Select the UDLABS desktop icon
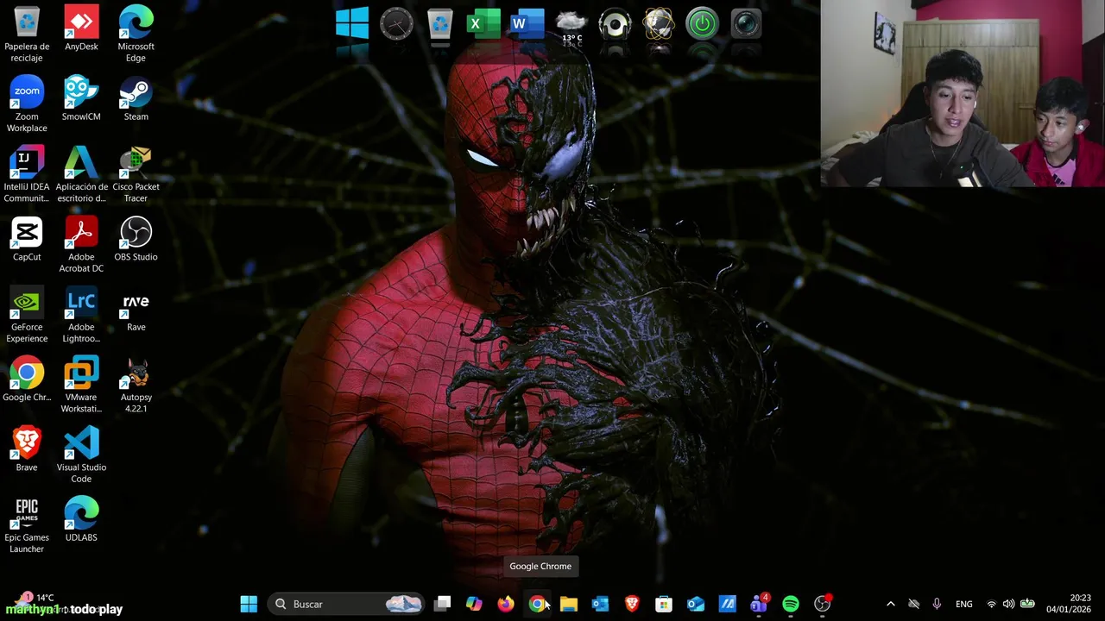Screen dimensions: 1105x621 (81, 520)
